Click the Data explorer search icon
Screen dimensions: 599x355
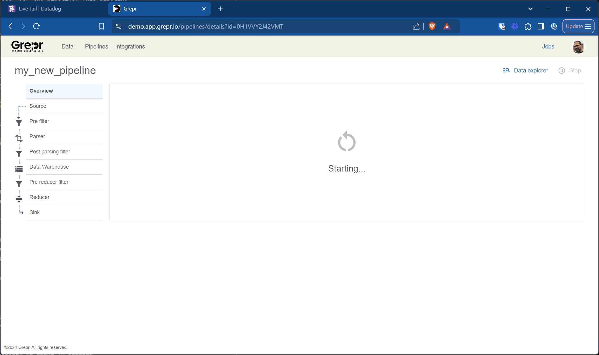pyautogui.click(x=506, y=70)
